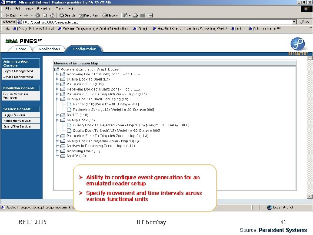Click the Edit page icon in the toolbar

point(143,15)
